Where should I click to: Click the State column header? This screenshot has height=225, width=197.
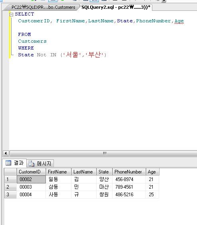click(104, 172)
